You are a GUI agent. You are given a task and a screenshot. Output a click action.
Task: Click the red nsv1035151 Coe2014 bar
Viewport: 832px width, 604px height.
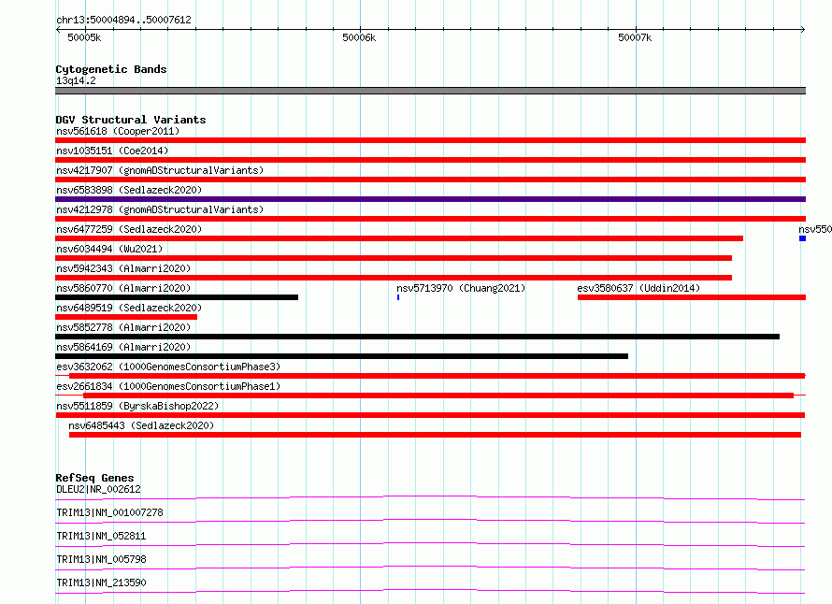tap(430, 160)
